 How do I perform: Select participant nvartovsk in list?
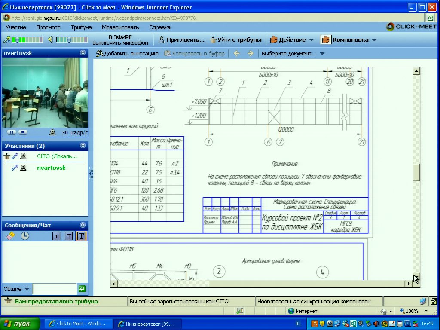tap(51, 168)
